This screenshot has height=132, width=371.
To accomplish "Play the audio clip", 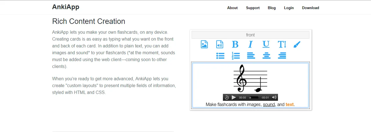I will [x=234, y=97].
